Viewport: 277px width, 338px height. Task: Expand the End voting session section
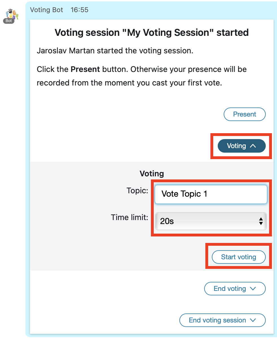click(222, 320)
